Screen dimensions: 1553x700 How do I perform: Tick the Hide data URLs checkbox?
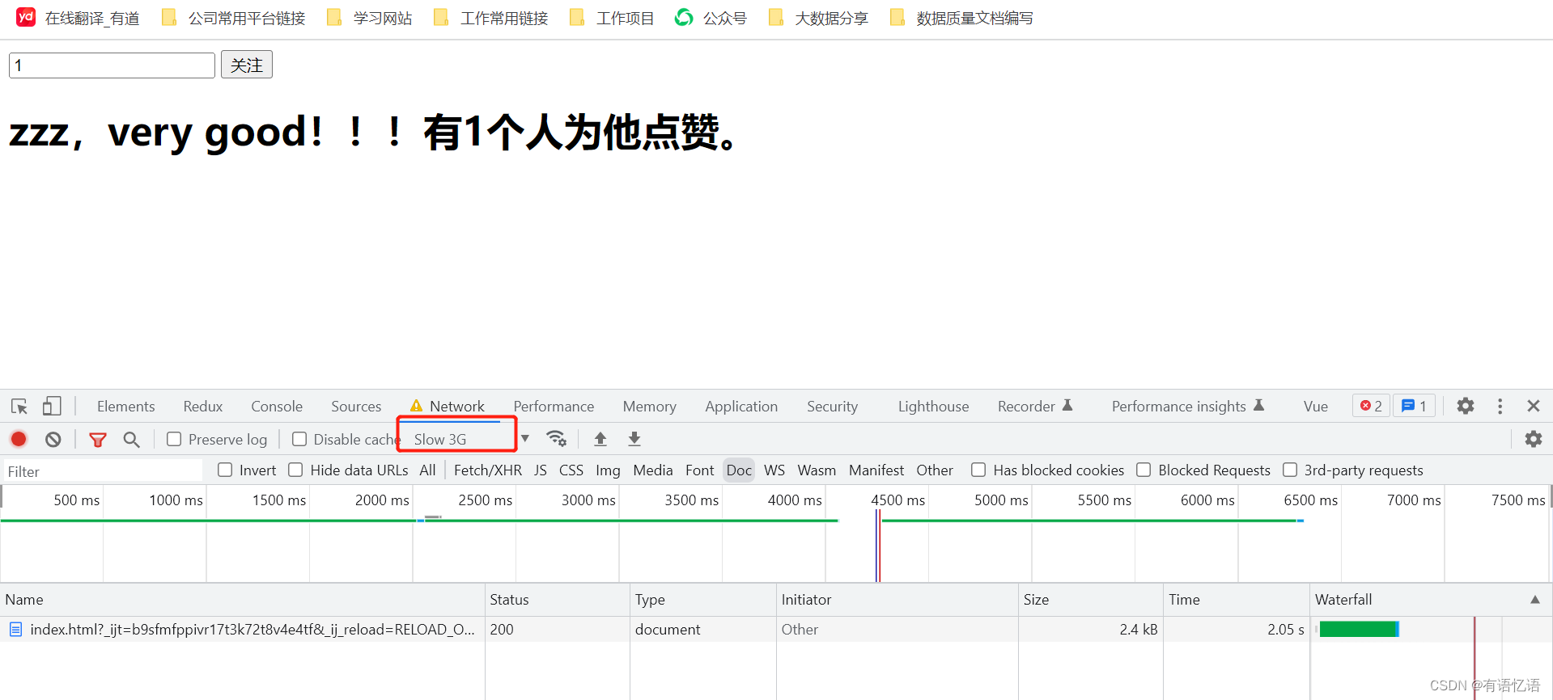click(295, 470)
